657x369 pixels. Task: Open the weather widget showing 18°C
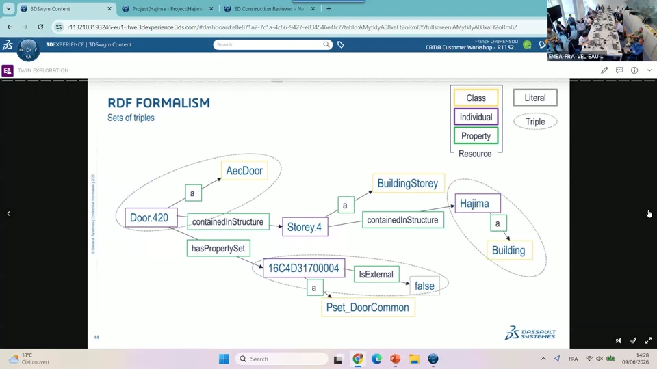[29, 359]
